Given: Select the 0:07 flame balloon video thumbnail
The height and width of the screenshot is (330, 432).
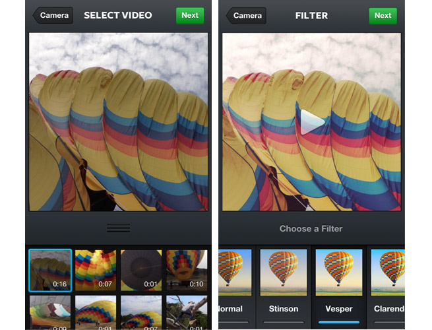Looking at the screenshot, I should (96, 270).
